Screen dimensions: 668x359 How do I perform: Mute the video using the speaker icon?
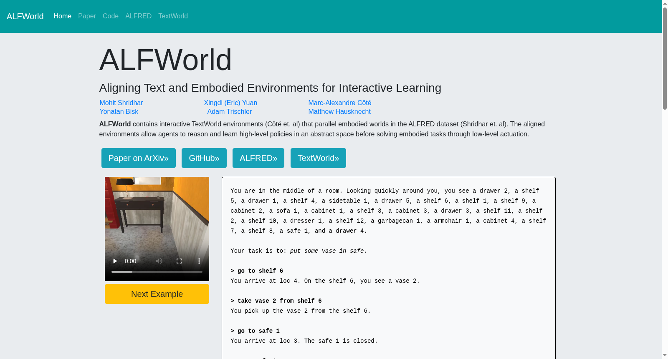(x=159, y=261)
